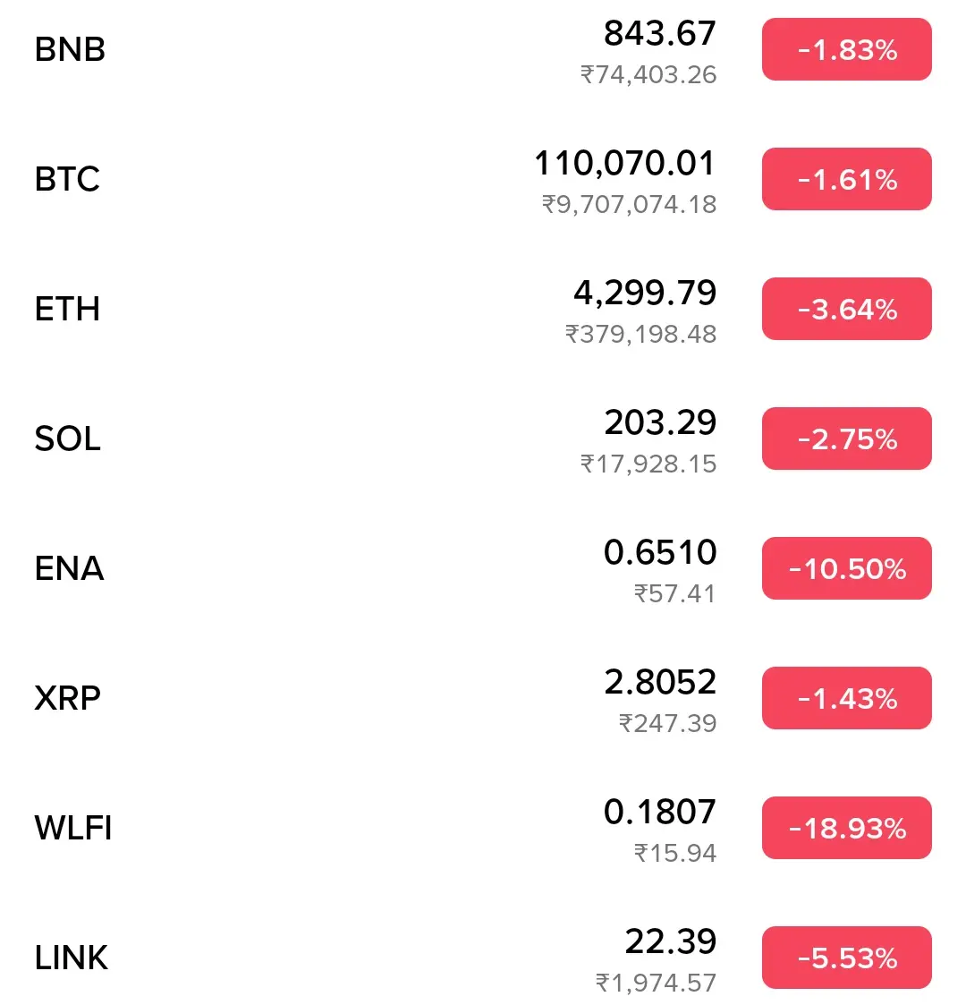Open the SOL coin listing
Viewport: 966px width, 1005px height.
pos(483,439)
